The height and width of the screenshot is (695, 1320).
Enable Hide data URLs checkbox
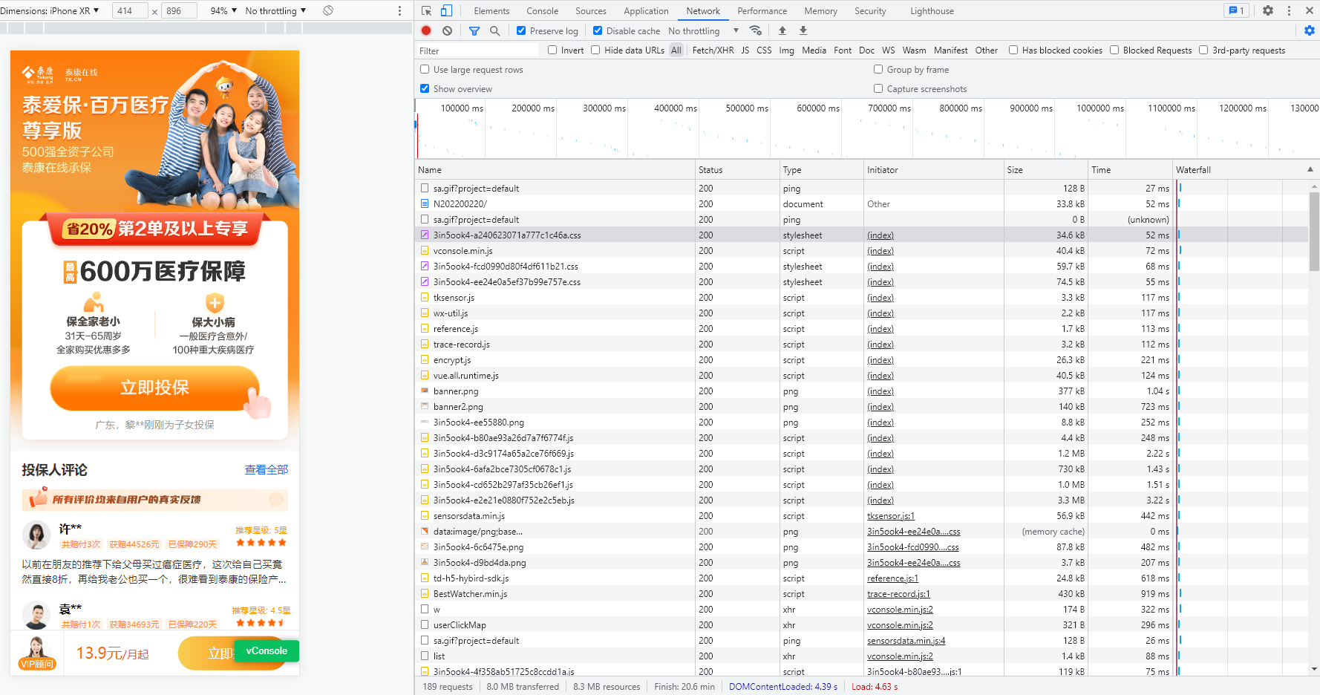(x=595, y=50)
